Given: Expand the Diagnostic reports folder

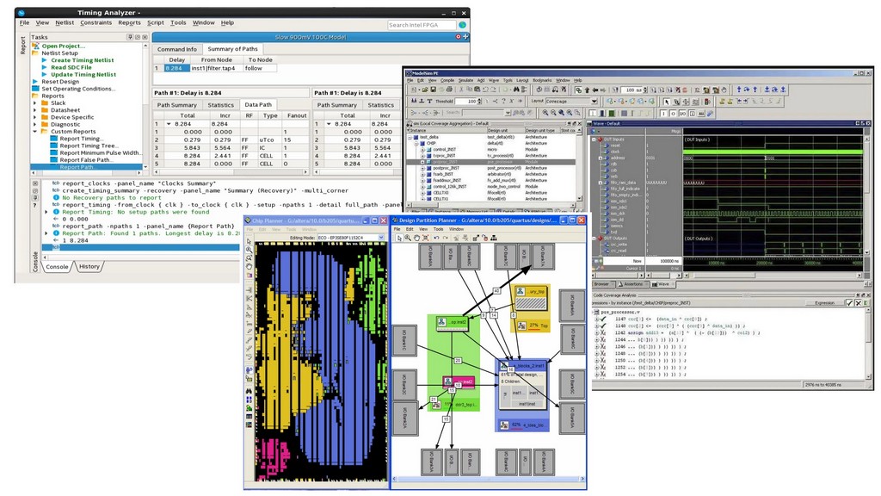Looking at the screenshot, I should (34, 124).
